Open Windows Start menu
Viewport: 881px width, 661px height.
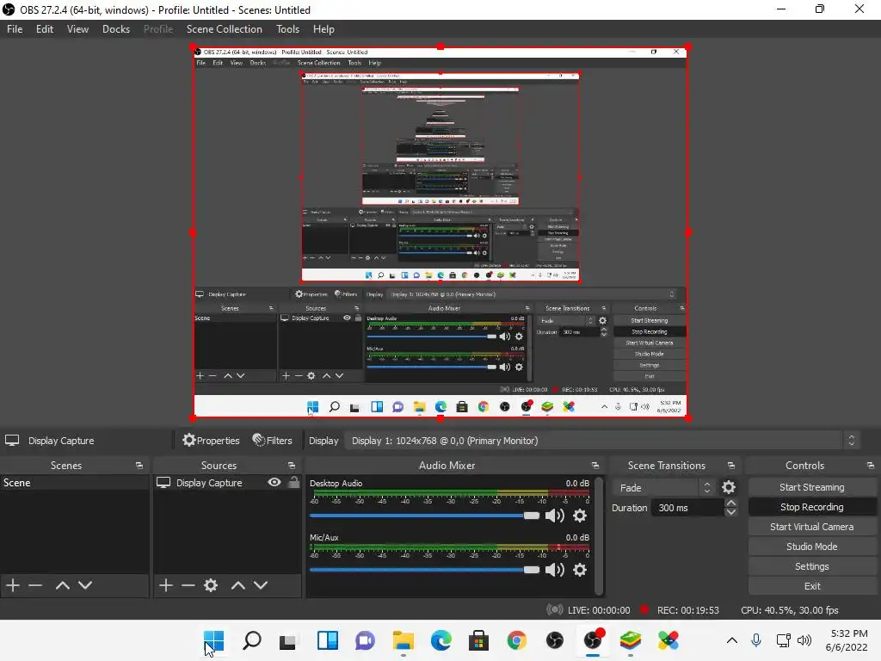coord(214,640)
